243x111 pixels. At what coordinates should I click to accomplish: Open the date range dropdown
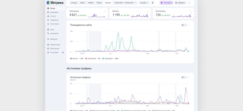(125, 3)
